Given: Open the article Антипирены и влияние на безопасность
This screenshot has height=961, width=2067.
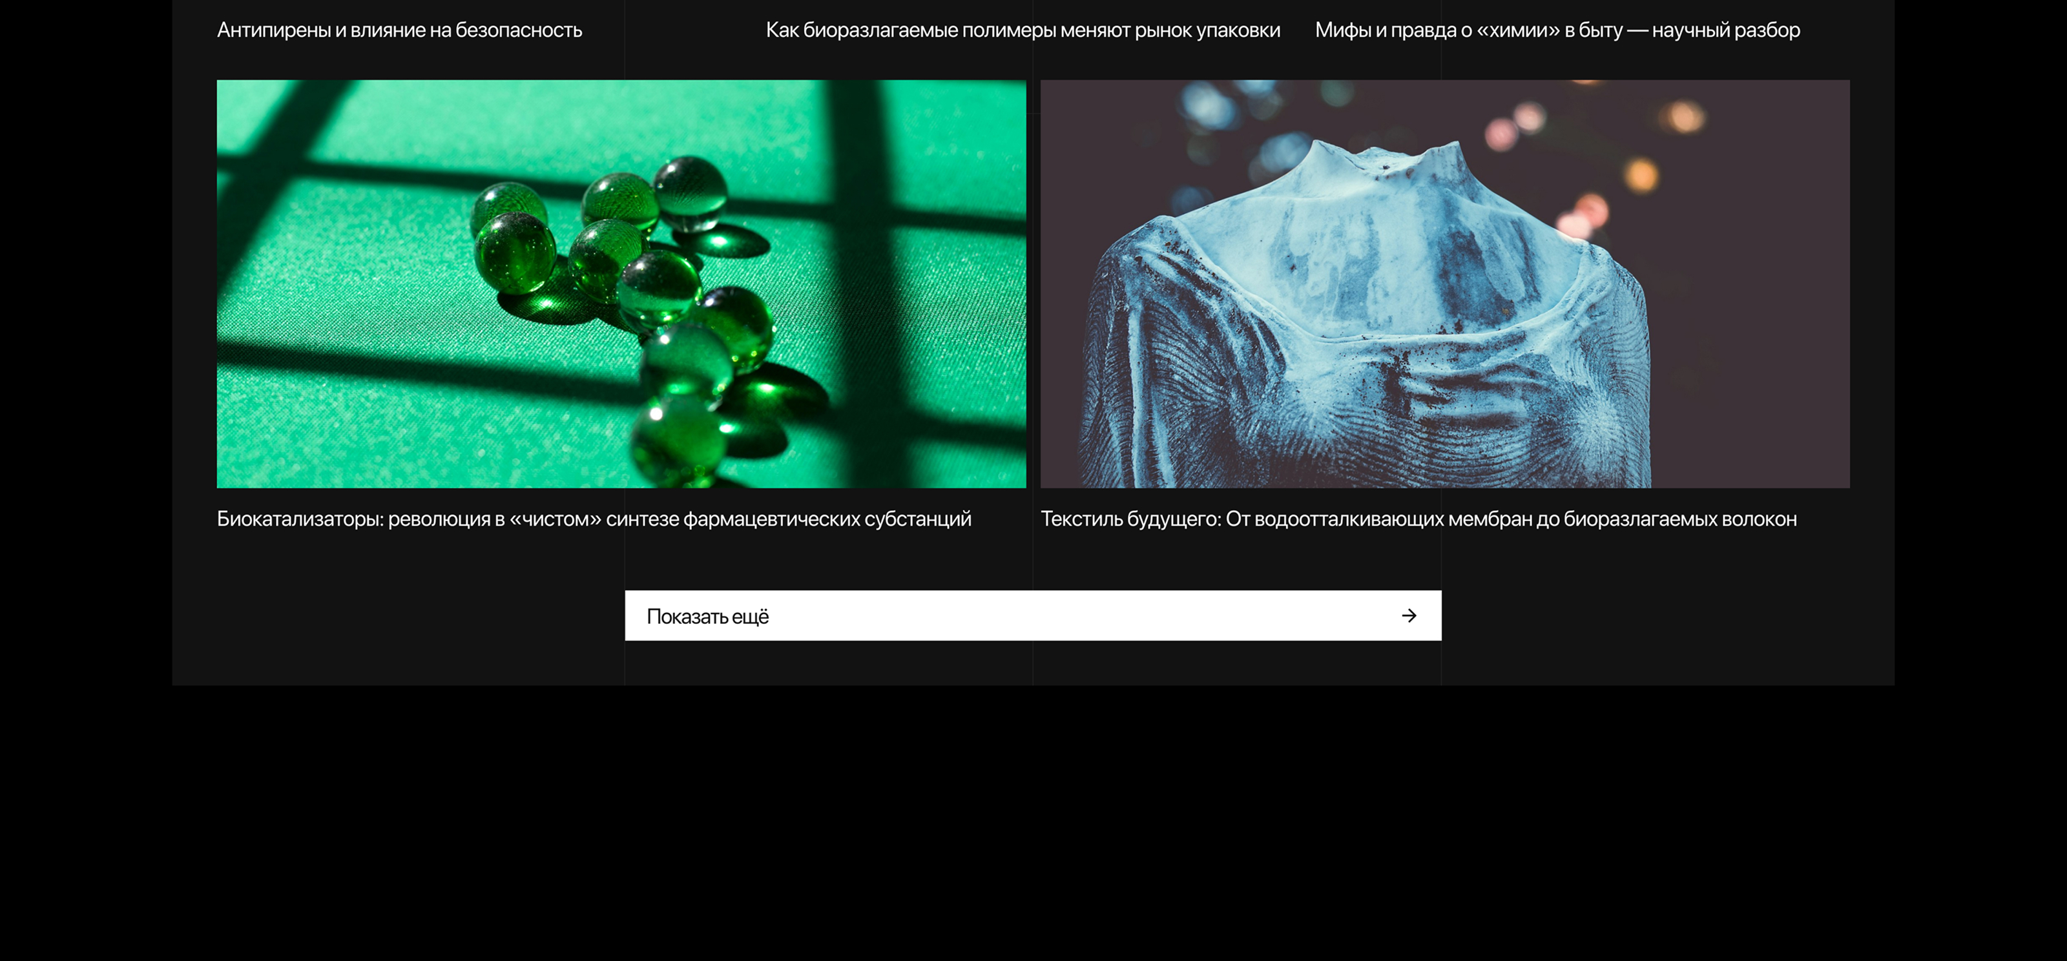Looking at the screenshot, I should (400, 30).
